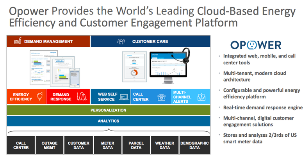This screenshot has width=303, height=159.
Task: Click the laptop icon in Web Self Service
Action: click(124, 97)
